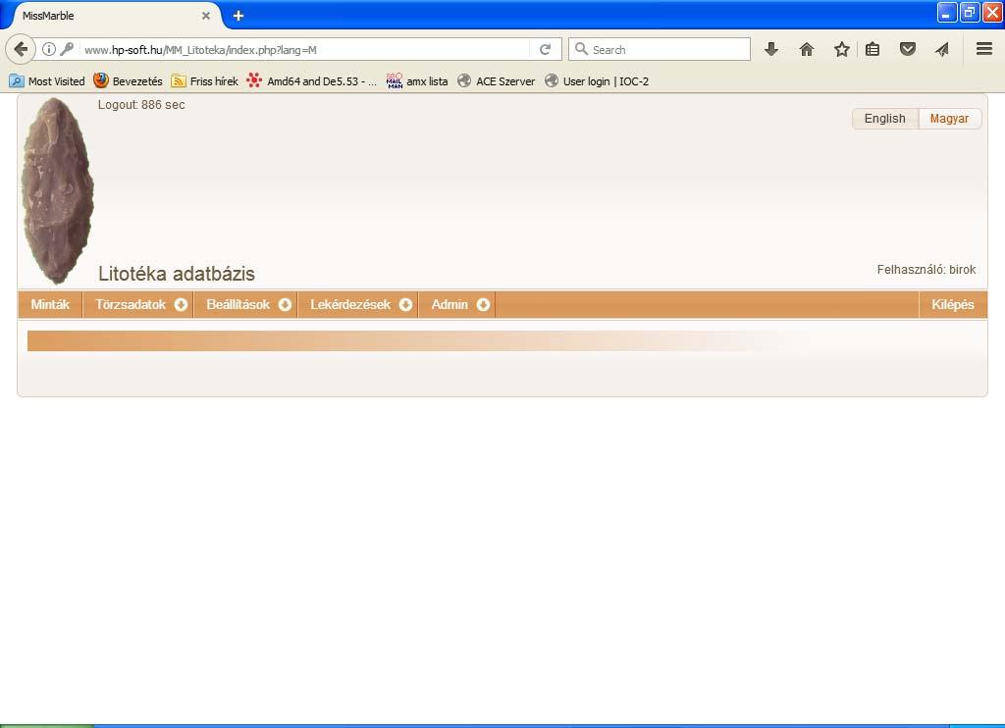Click the search magnifier icon
Viewport: 1005px width, 728px height.
point(581,49)
